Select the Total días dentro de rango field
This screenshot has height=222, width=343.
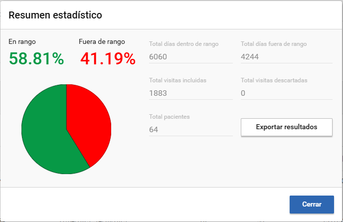click(x=191, y=57)
